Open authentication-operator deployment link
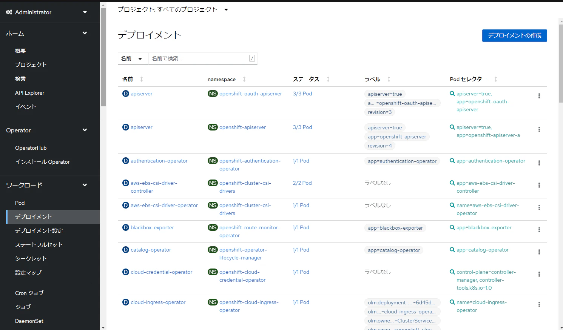The image size is (563, 330). [159, 161]
